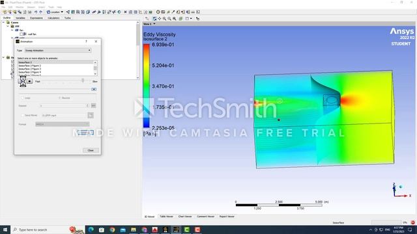Click the rotate view icon above the viewer
This screenshot has width=417, height=234.
tap(154, 19)
